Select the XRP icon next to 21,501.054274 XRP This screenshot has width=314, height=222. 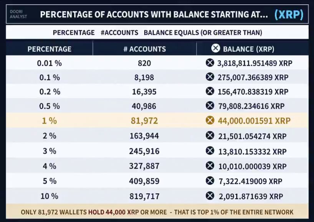click(210, 135)
